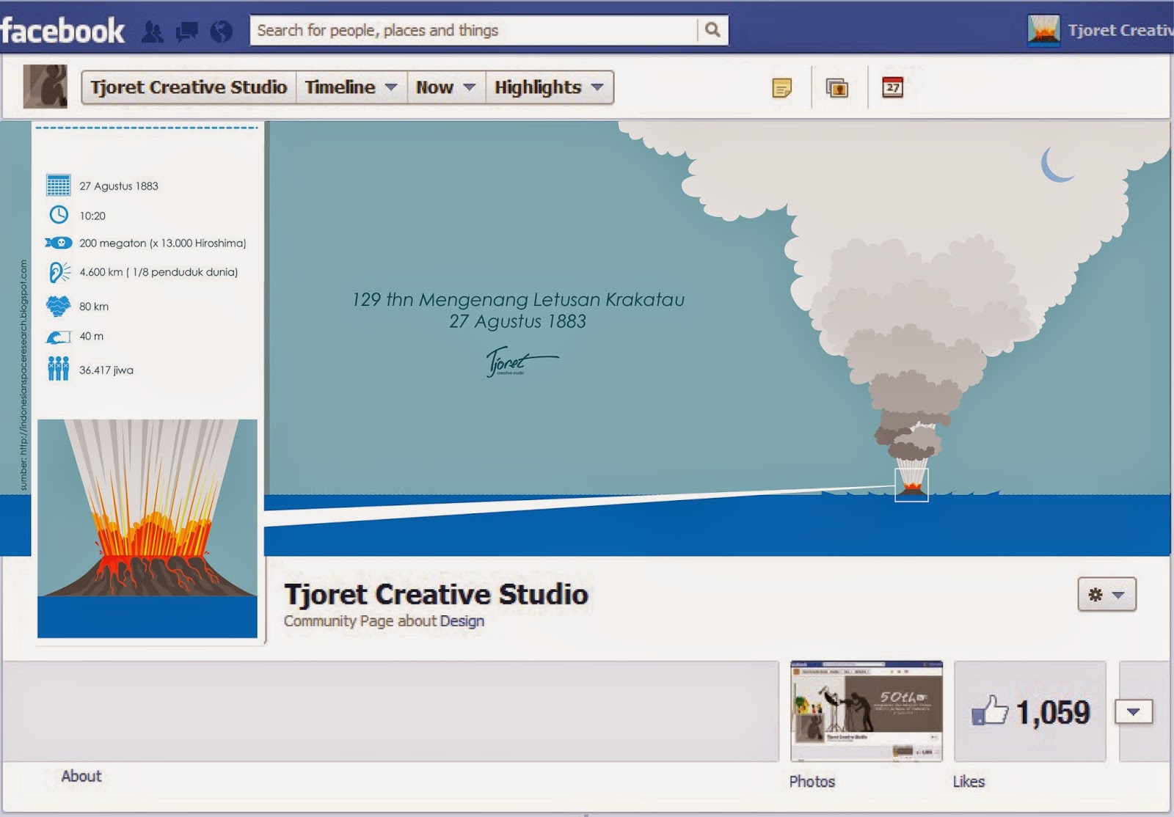Click the people icon beside 36.417 jiwa
Viewport: 1174px width, 817px height.
(58, 368)
